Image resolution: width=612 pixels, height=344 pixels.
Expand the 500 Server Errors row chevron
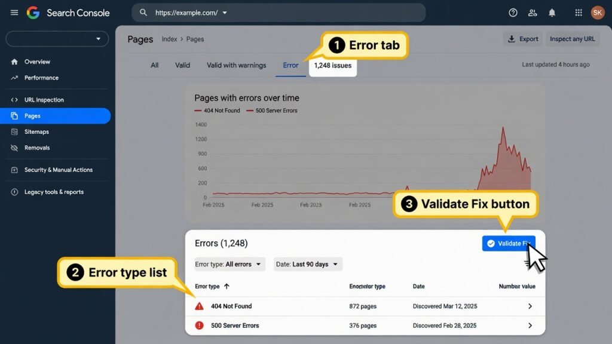[x=530, y=325]
